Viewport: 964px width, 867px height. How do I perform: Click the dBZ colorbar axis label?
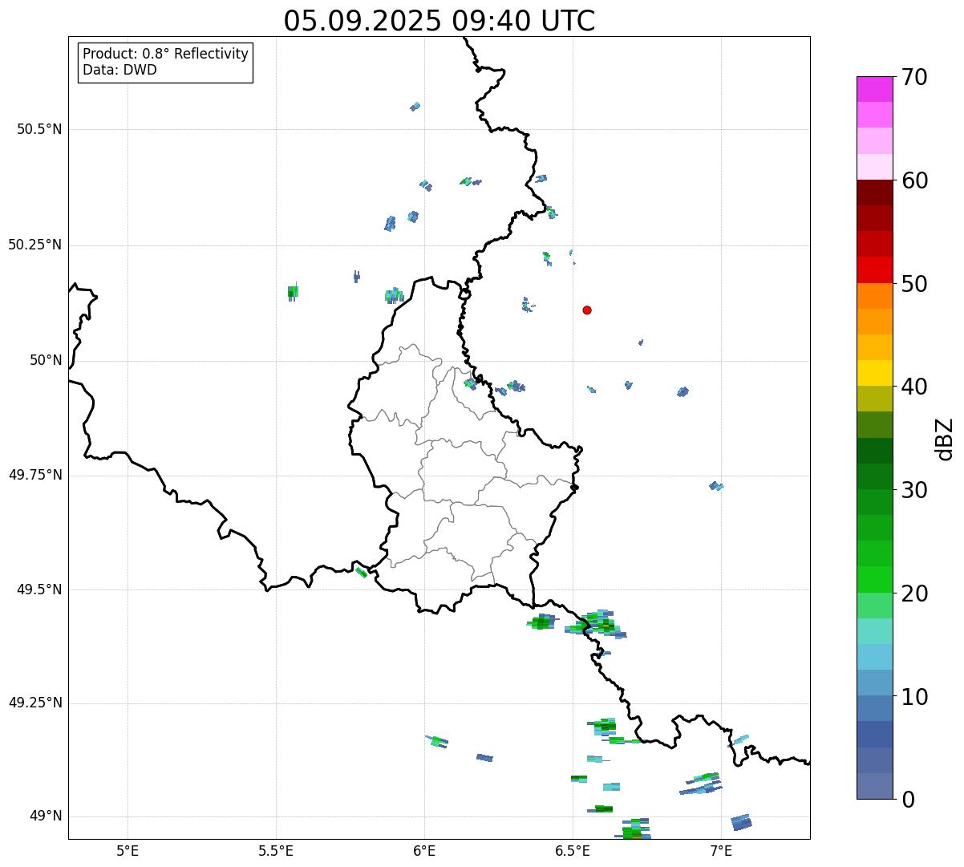tap(945, 439)
